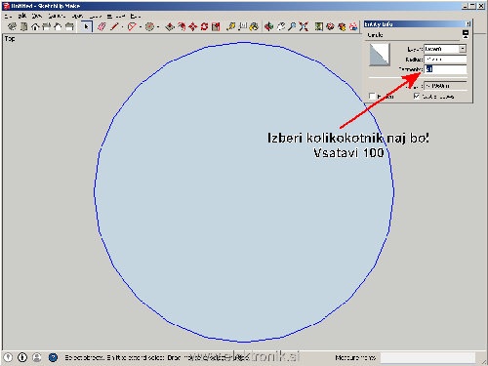This screenshot has width=488, height=366.
Task: Select the Left view icon
Action: click(69, 26)
